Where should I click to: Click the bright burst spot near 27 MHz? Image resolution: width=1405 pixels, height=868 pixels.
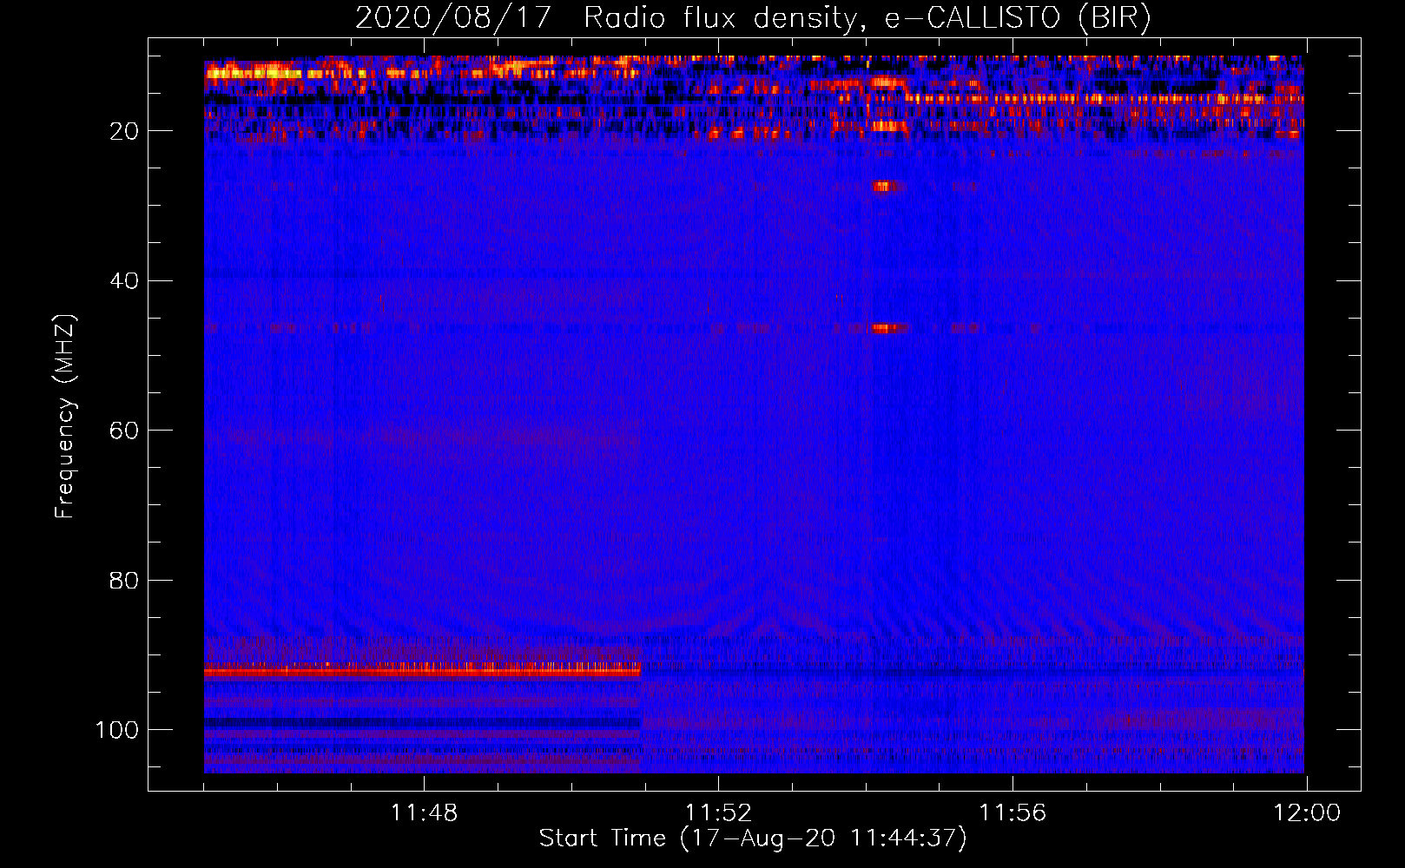click(884, 186)
